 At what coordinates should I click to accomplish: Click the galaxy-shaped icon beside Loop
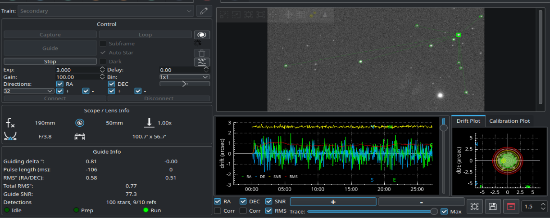click(202, 35)
